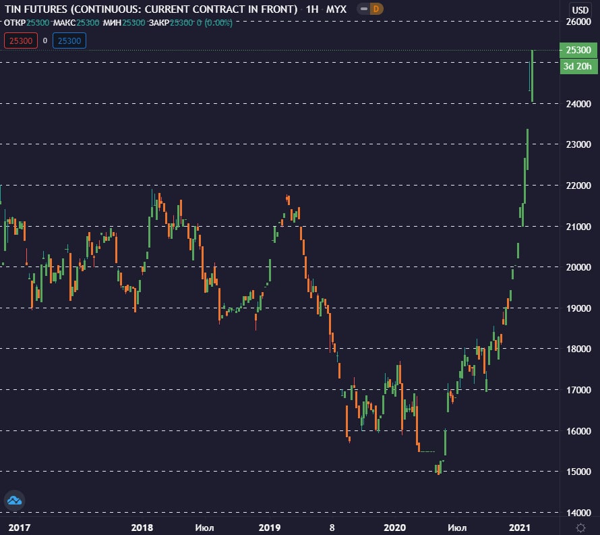
Task: Click the 16000 price scale label
Action: 578,431
